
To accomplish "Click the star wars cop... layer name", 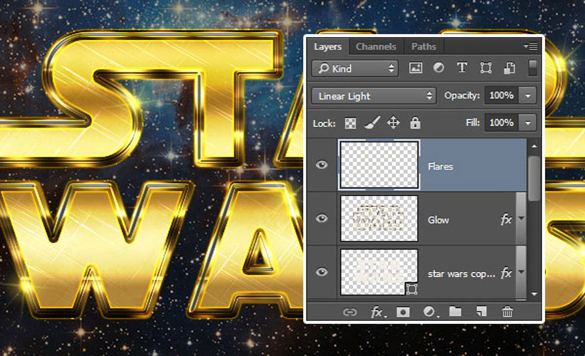I will coord(461,274).
